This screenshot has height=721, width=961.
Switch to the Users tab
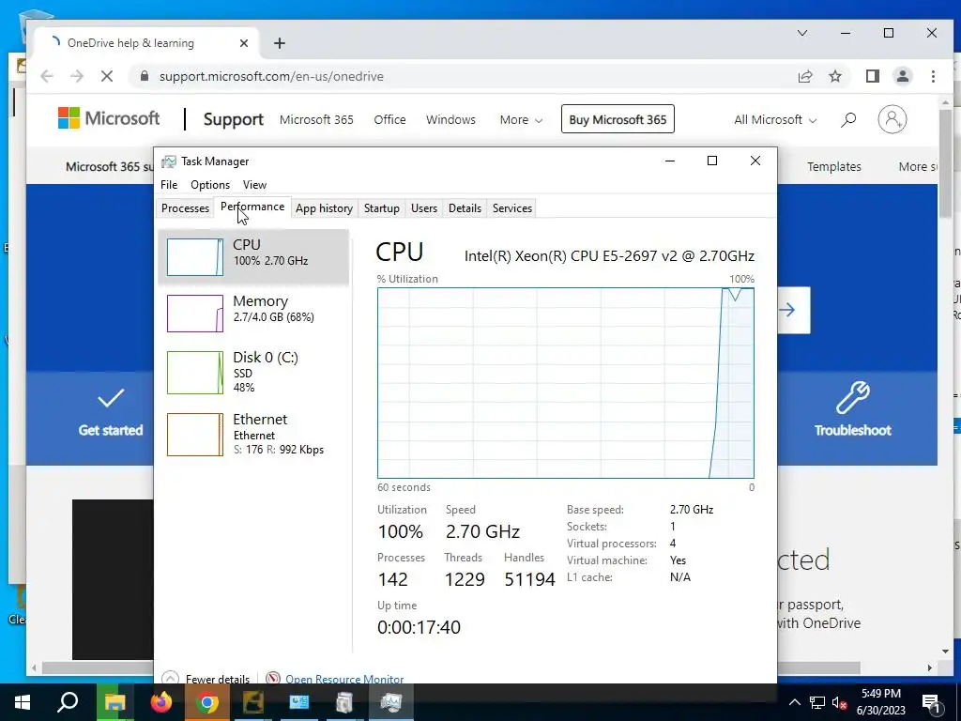pos(424,207)
